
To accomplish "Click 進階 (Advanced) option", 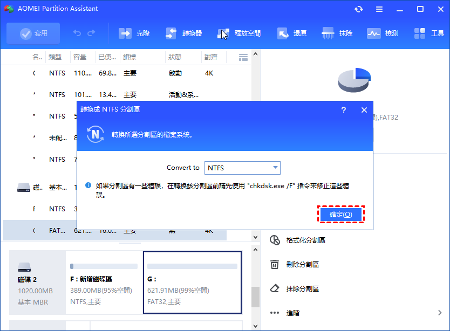I will click(x=293, y=313).
